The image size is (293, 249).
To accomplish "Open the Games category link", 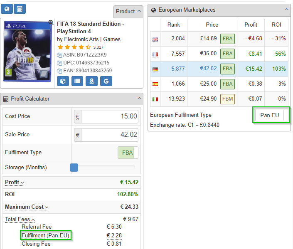I will [112, 39].
